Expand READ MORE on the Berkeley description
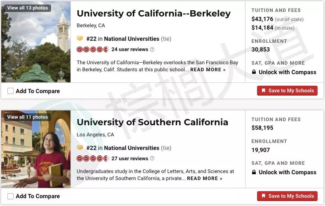The width and height of the screenshot is (325, 206). tap(208, 70)
